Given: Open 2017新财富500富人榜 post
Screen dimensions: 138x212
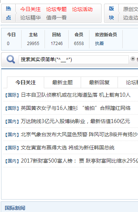Looking at the screenshot, I should [79, 161].
